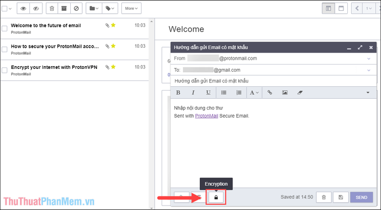Mark selected messages as unread (crossed eye)
Screen dimensions: 381x210
tap(36, 9)
